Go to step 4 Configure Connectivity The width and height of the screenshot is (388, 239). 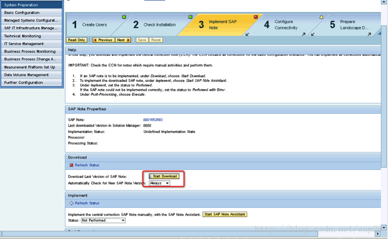click(285, 25)
